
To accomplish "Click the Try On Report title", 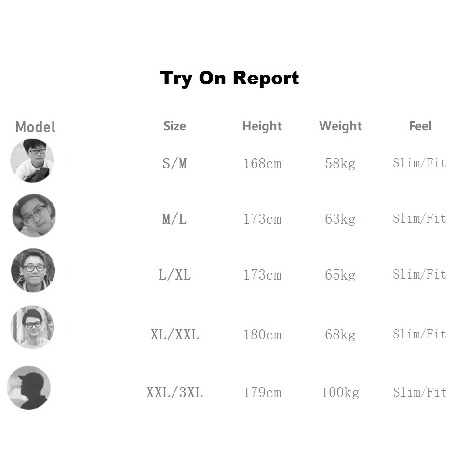I will 229,78.
